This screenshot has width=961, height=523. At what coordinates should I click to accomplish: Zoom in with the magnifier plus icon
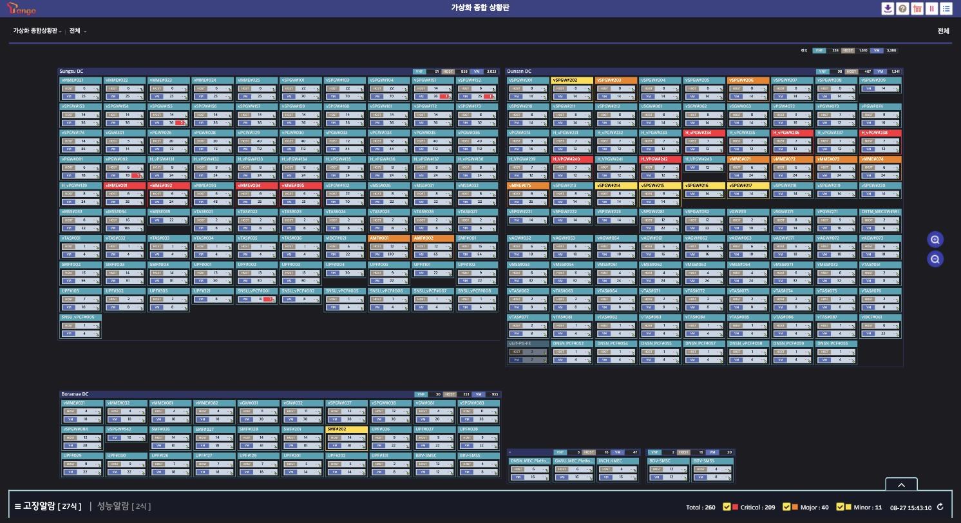pyautogui.click(x=935, y=240)
